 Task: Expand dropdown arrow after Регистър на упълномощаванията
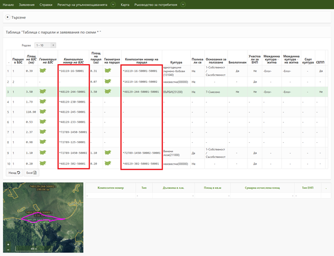[x=113, y=4]
